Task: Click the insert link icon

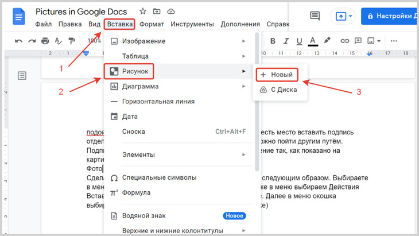Action: click(x=345, y=41)
